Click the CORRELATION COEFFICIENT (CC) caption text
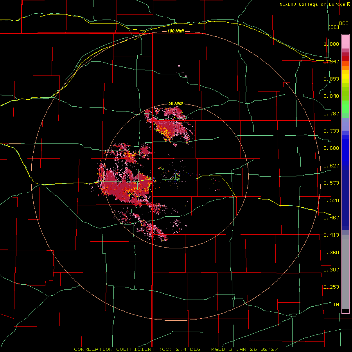This screenshot has height=352, width=352. [x=123, y=349]
